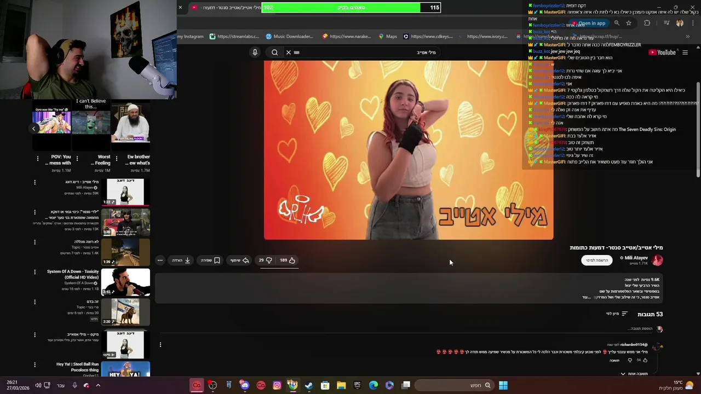The height and width of the screenshot is (394, 701).
Task: Open the cdkeys bookmark
Action: coord(428,37)
